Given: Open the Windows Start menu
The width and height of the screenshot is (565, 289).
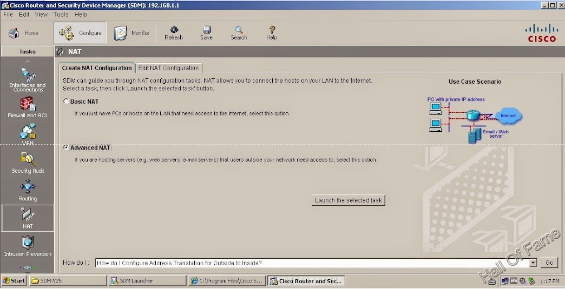Looking at the screenshot, I should (14, 281).
